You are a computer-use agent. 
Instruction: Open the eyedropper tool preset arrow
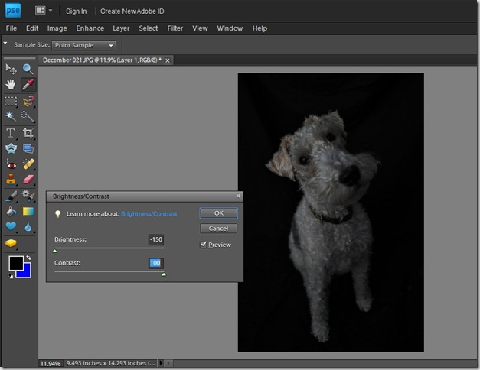[x=6, y=44]
